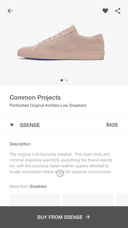Switch to the first image page dot
The image size is (128, 228).
click(62, 80)
